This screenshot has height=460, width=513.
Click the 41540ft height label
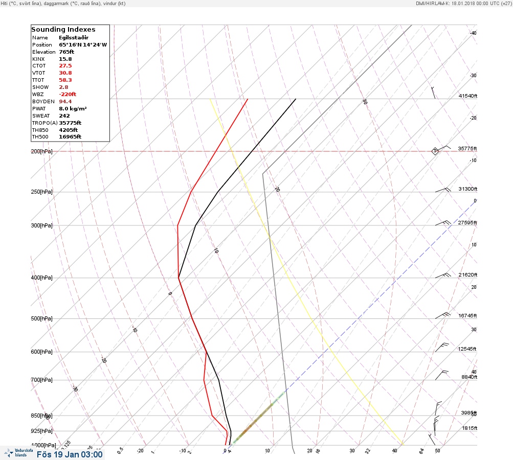(x=468, y=96)
